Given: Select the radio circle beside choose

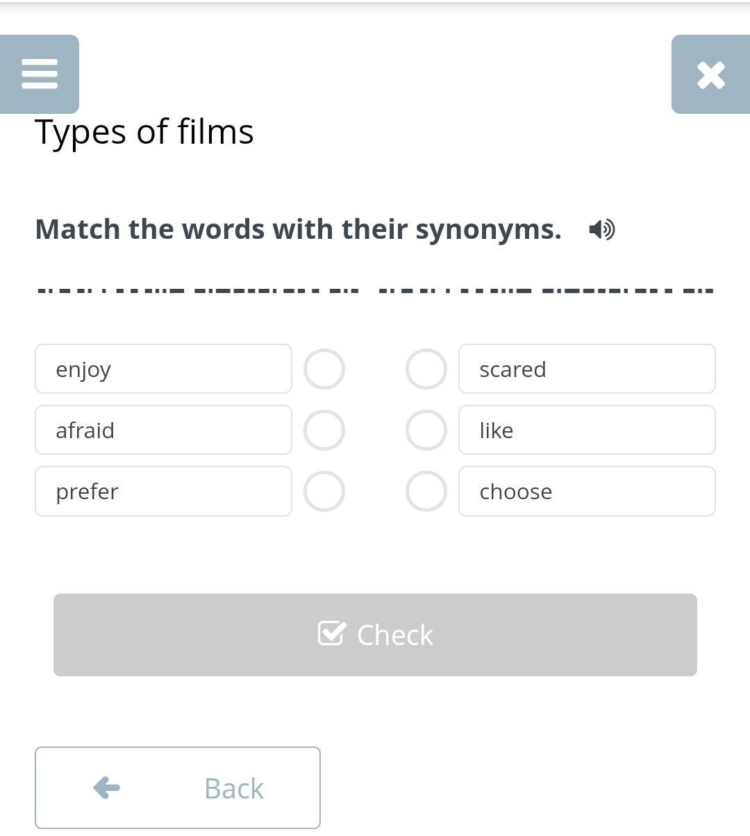Looking at the screenshot, I should coord(426,491).
